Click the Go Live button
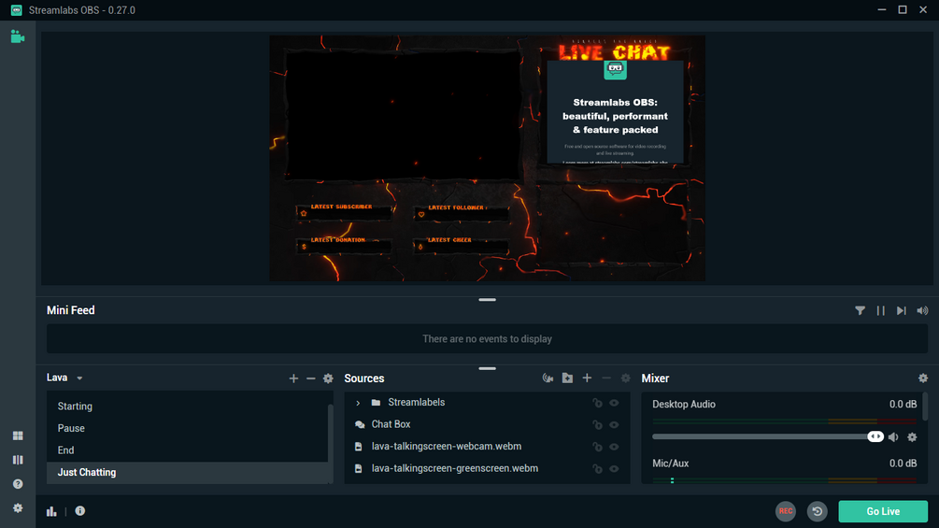This screenshot has height=528, width=939. pyautogui.click(x=883, y=511)
